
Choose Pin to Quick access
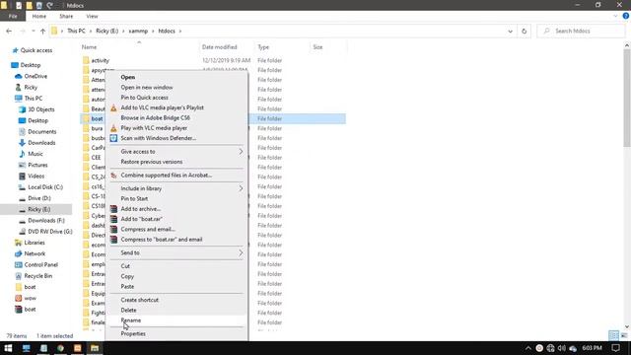click(x=145, y=98)
